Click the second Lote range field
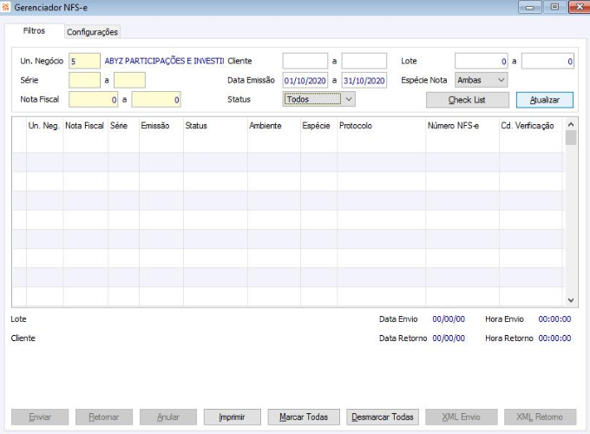This screenshot has width=590, height=434. tap(547, 61)
